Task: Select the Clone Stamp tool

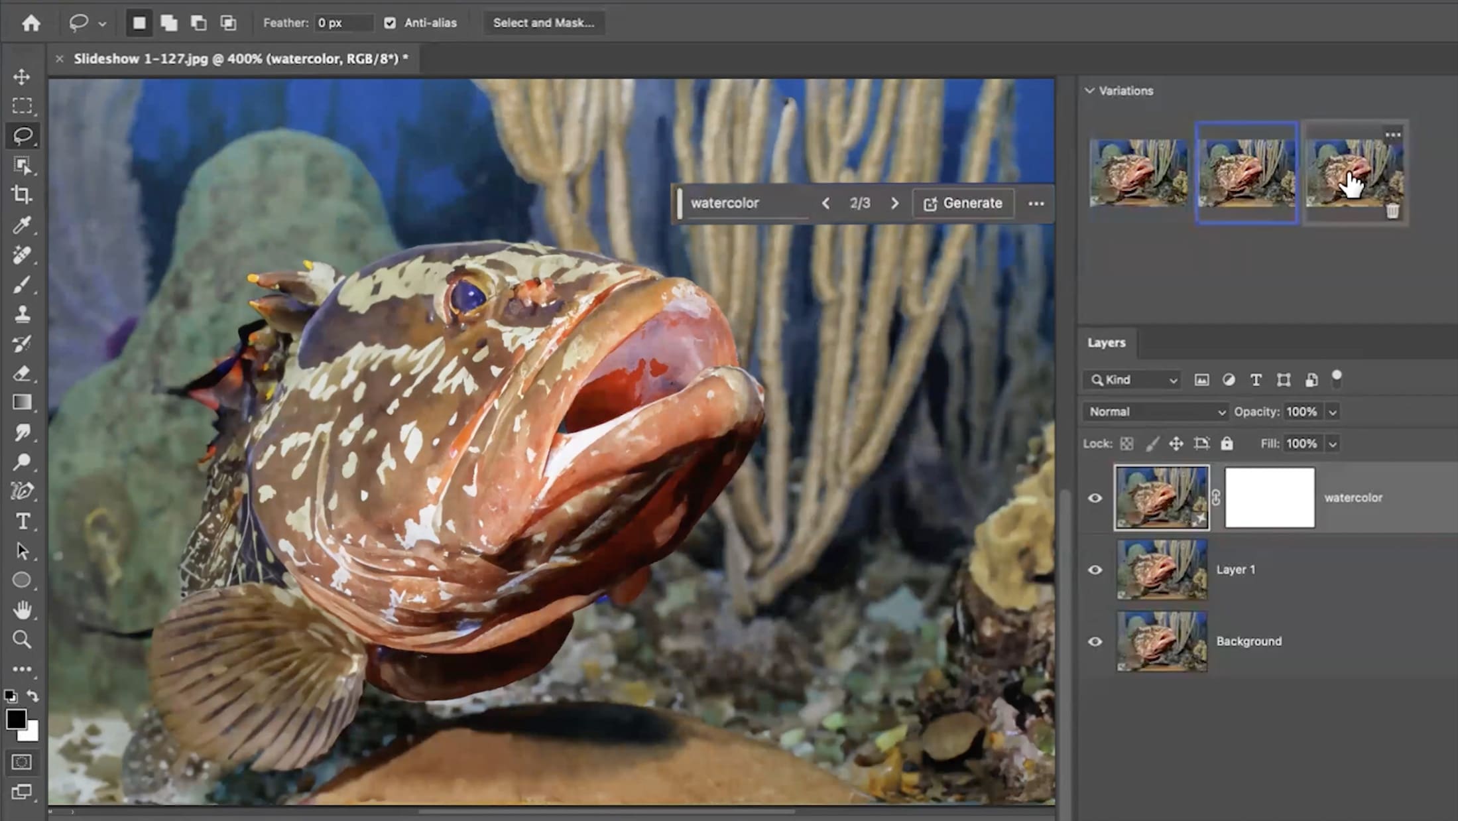Action: tap(22, 314)
